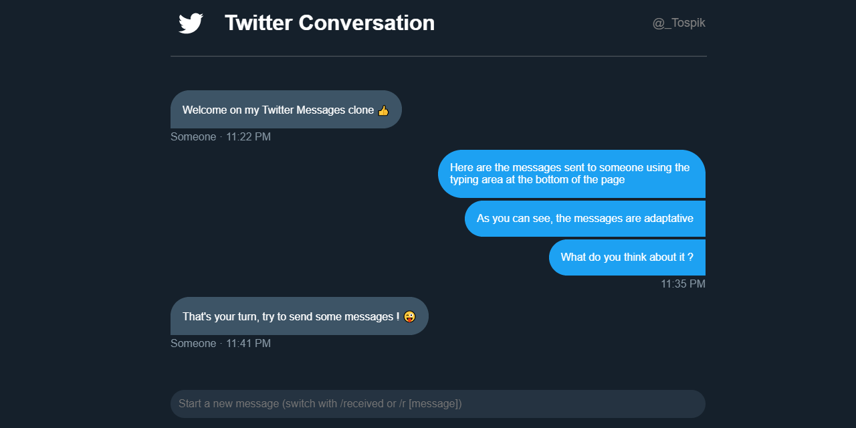Focus the "Start a new message" input field
The image size is (856, 428).
(438, 404)
